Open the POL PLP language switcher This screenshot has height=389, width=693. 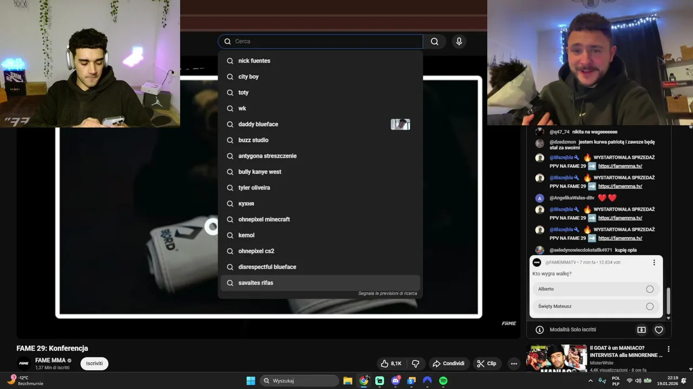pos(616,381)
